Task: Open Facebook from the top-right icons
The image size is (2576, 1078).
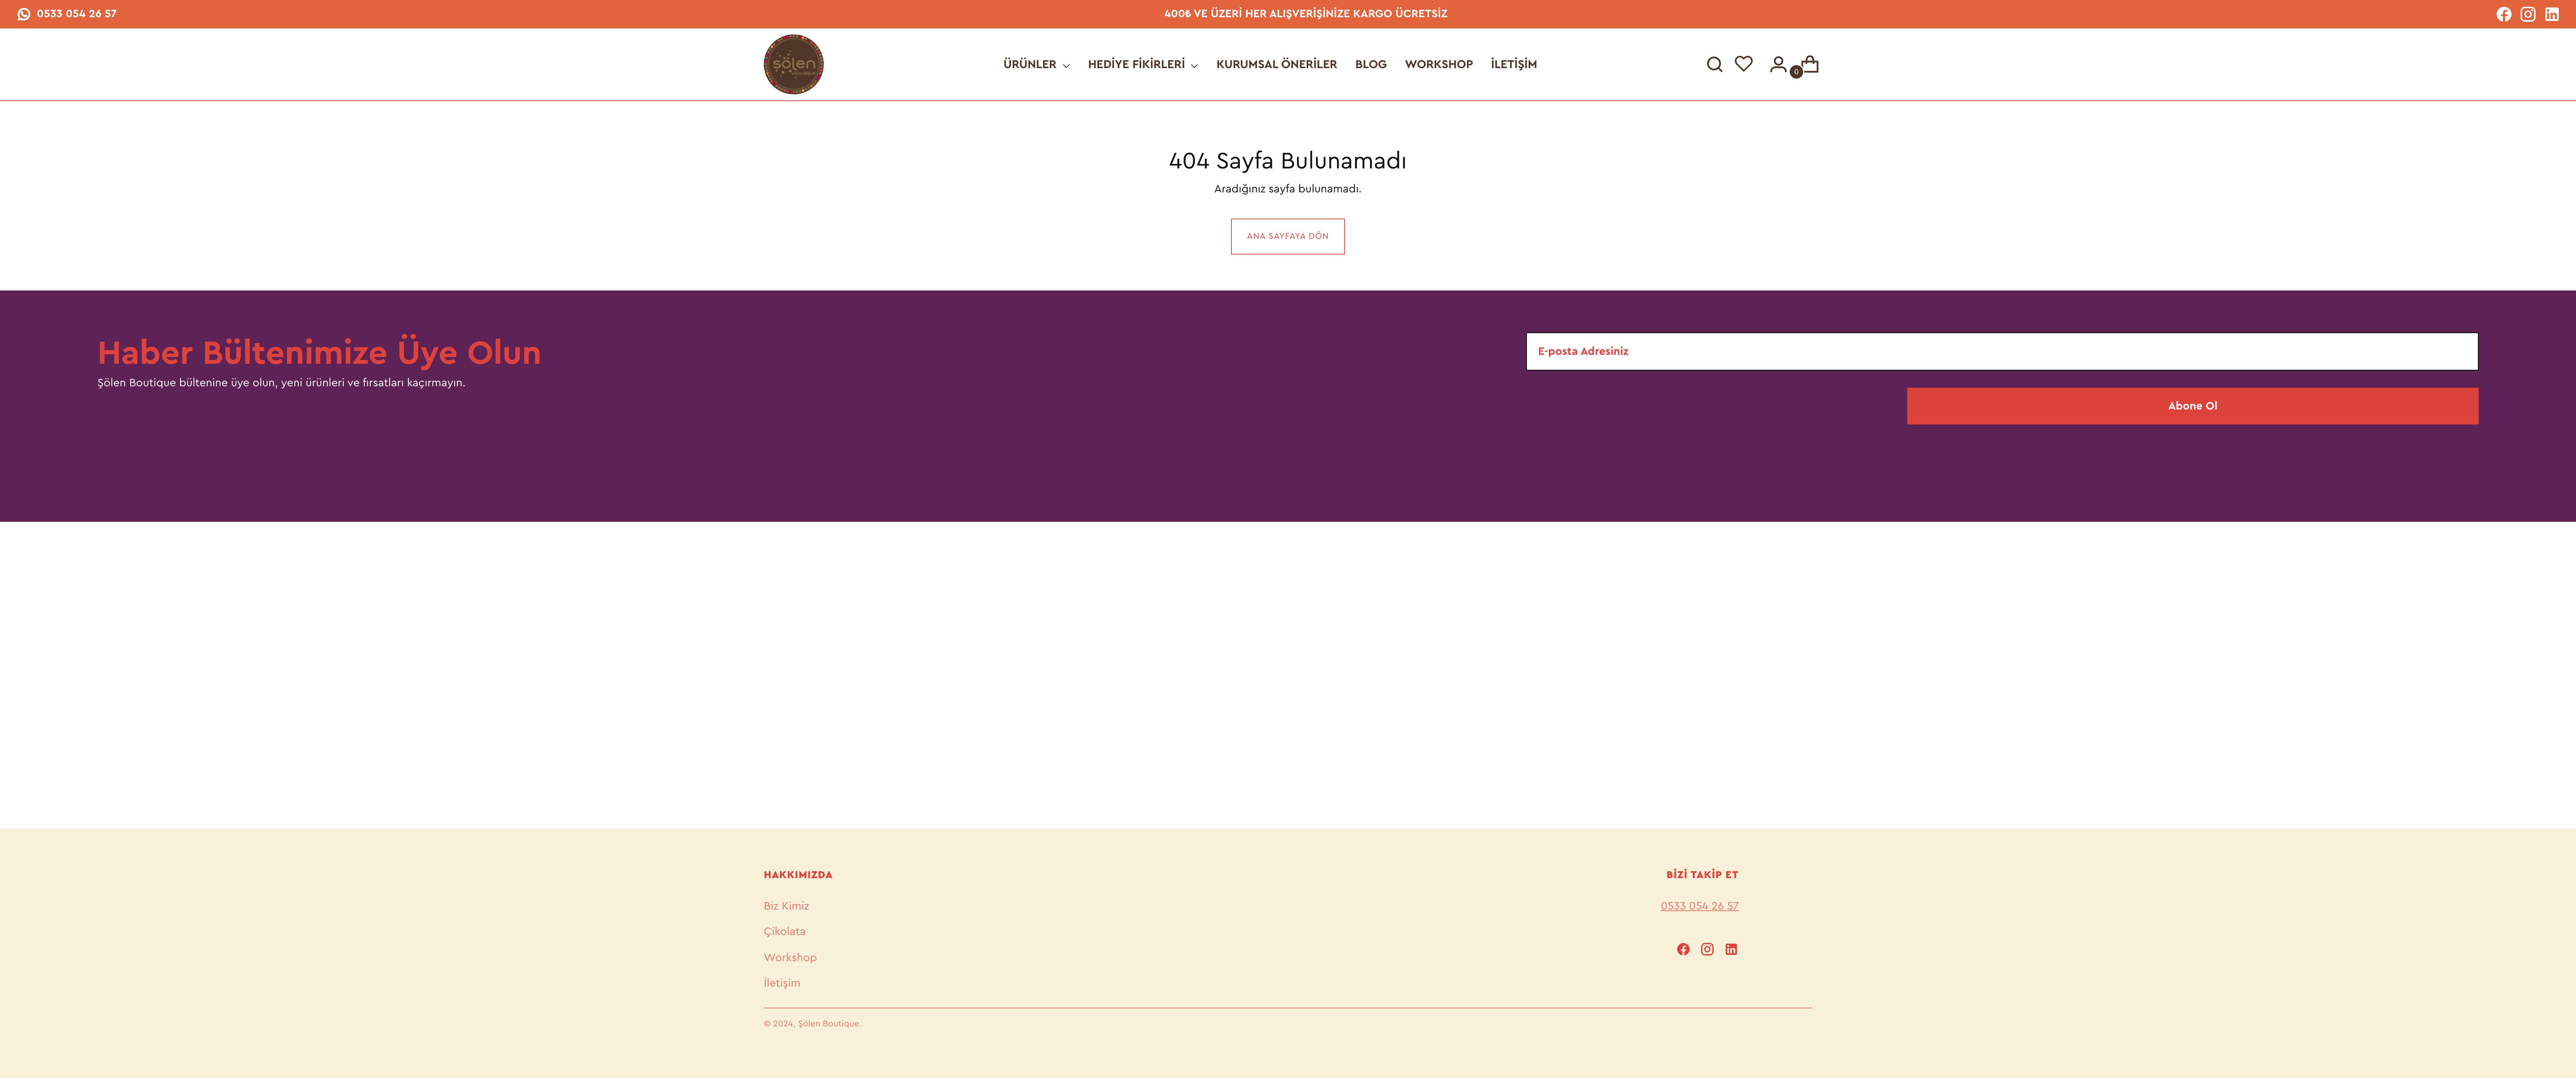Action: coord(2504,14)
